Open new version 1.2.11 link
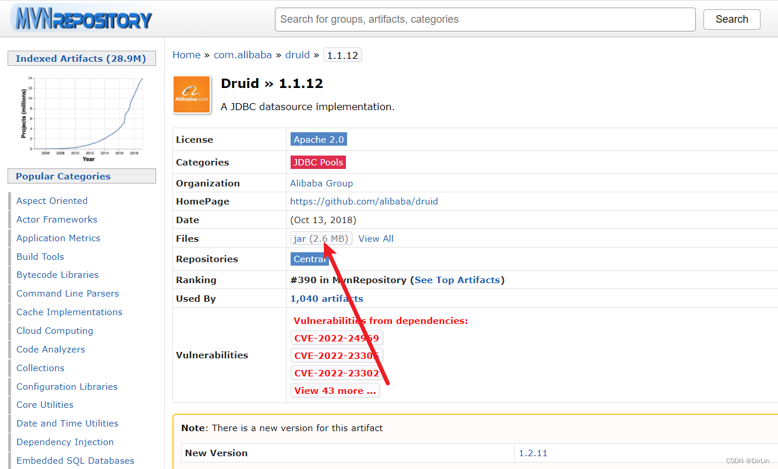778x469 pixels. point(533,453)
